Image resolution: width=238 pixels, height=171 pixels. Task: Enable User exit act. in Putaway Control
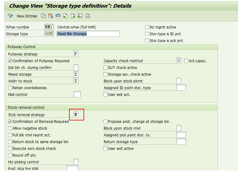click(x=105, y=95)
